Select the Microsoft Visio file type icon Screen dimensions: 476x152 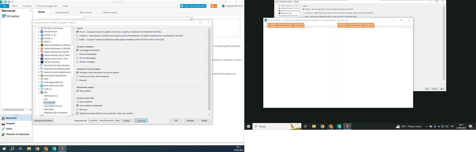[42, 32]
